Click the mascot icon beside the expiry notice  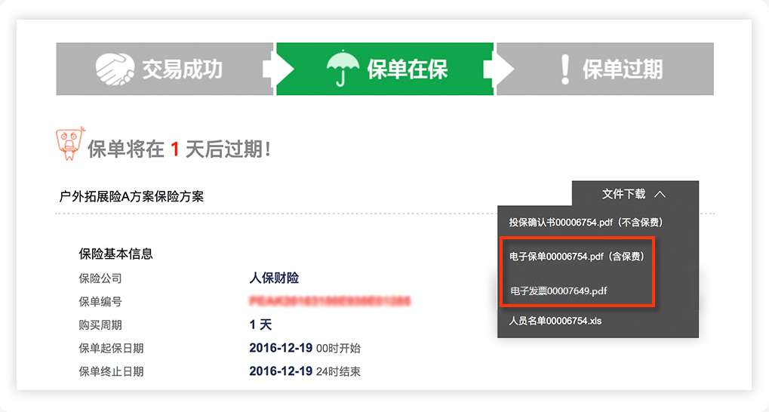click(x=70, y=143)
